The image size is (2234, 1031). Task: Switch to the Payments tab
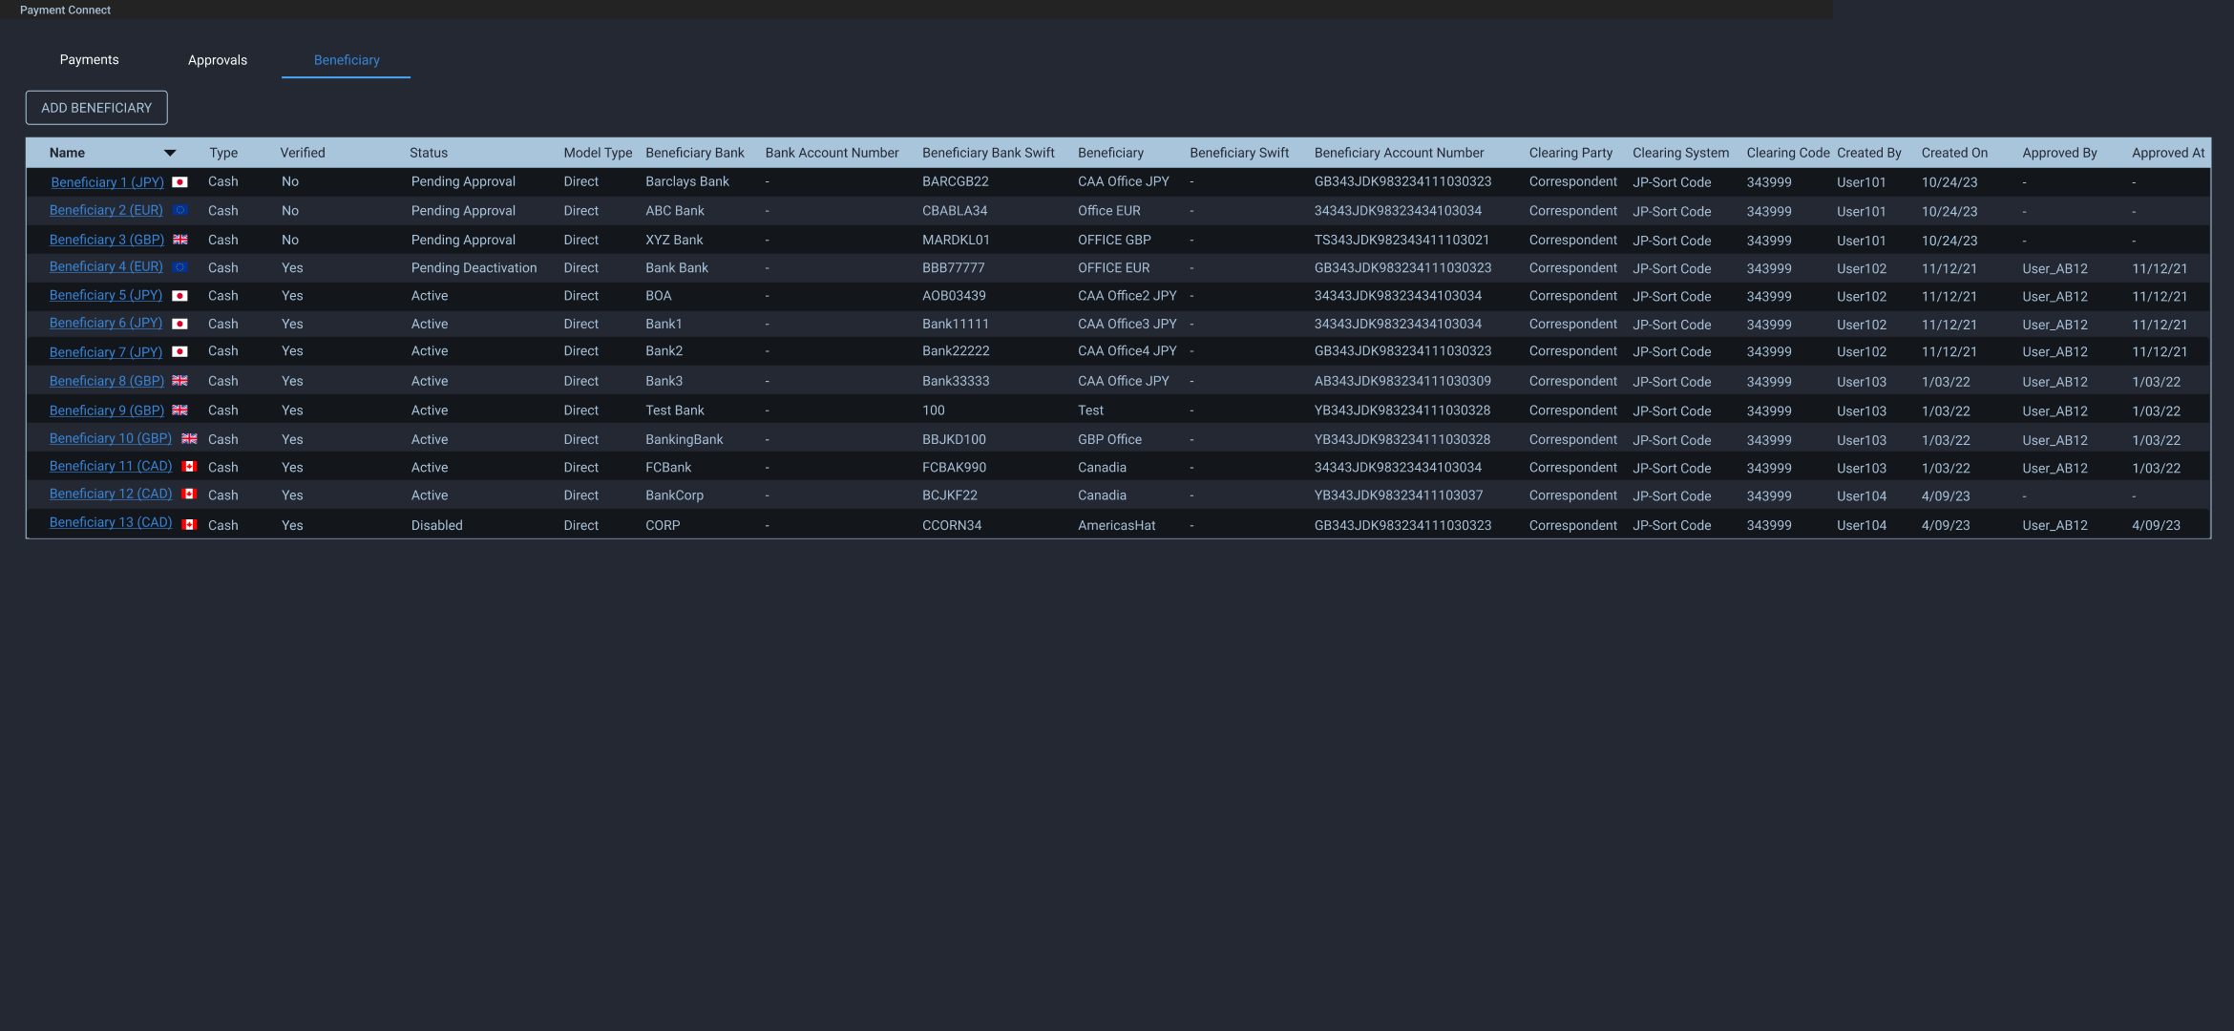coord(89,59)
